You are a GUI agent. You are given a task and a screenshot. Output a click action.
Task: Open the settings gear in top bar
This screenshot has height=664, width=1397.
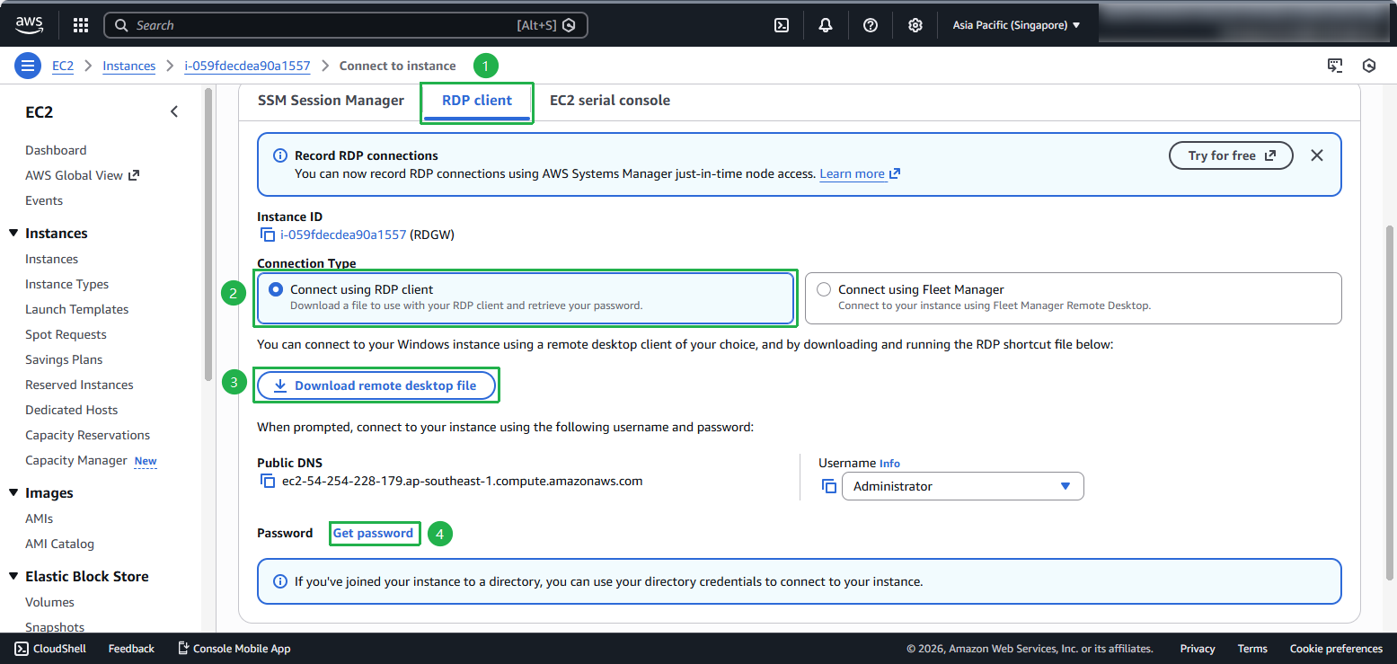point(915,25)
